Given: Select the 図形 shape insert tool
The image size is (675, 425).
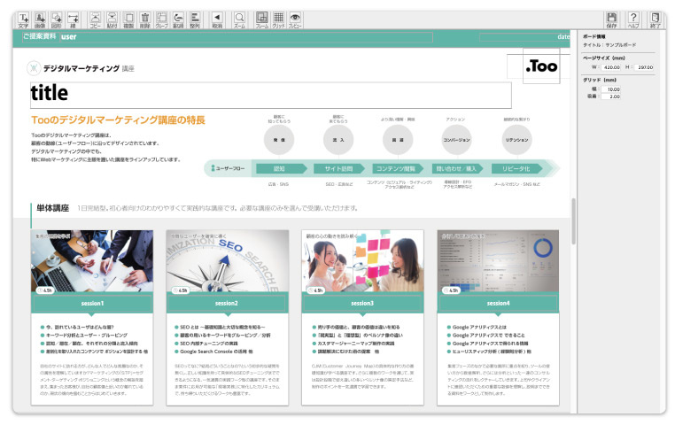Looking at the screenshot, I should [57, 19].
